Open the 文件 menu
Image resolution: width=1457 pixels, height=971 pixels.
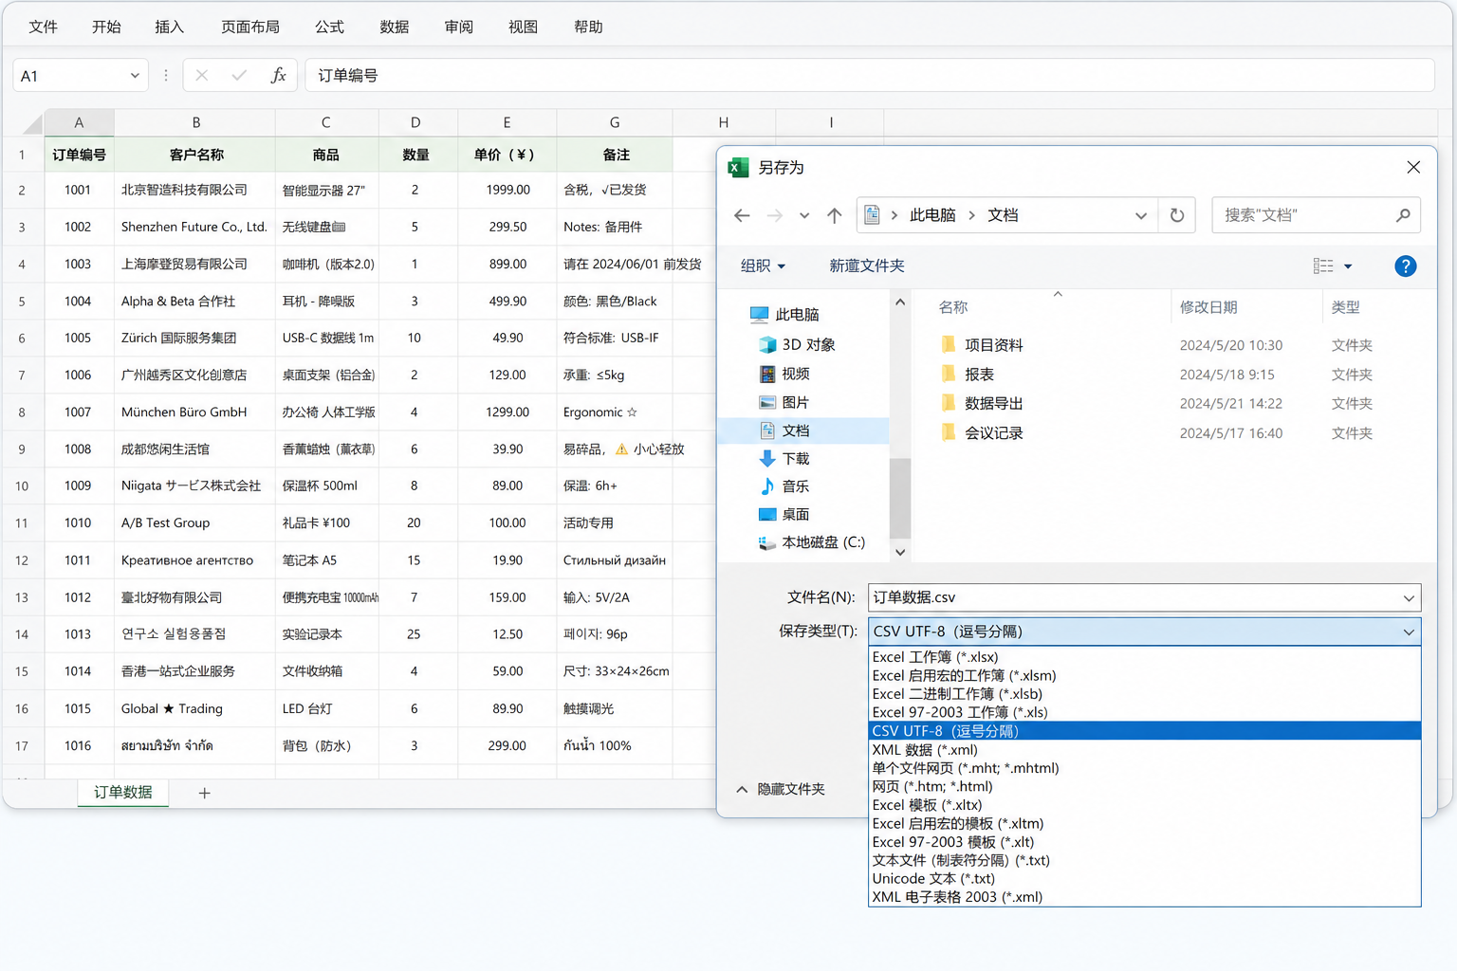[43, 27]
